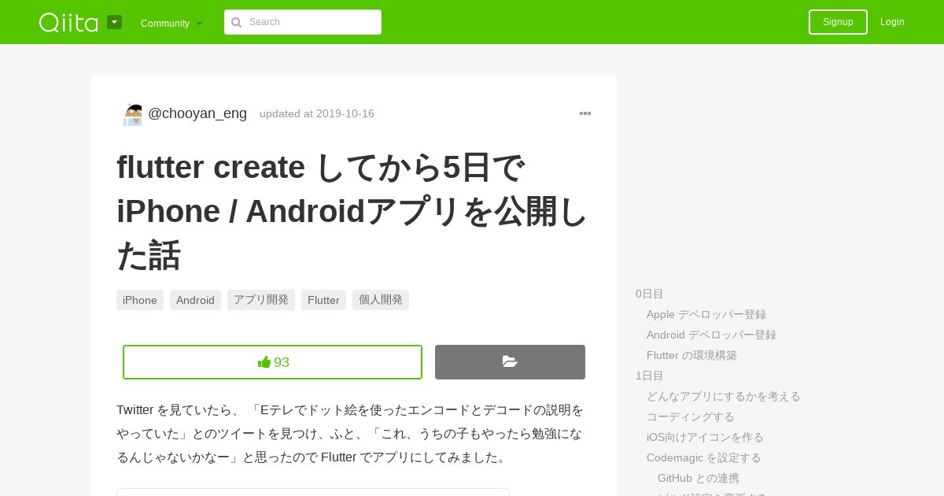The height and width of the screenshot is (496, 944).
Task: Select the Flutter tag
Action: point(323,300)
